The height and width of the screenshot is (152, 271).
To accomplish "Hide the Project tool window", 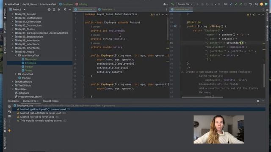I will (x=70, y=9).
